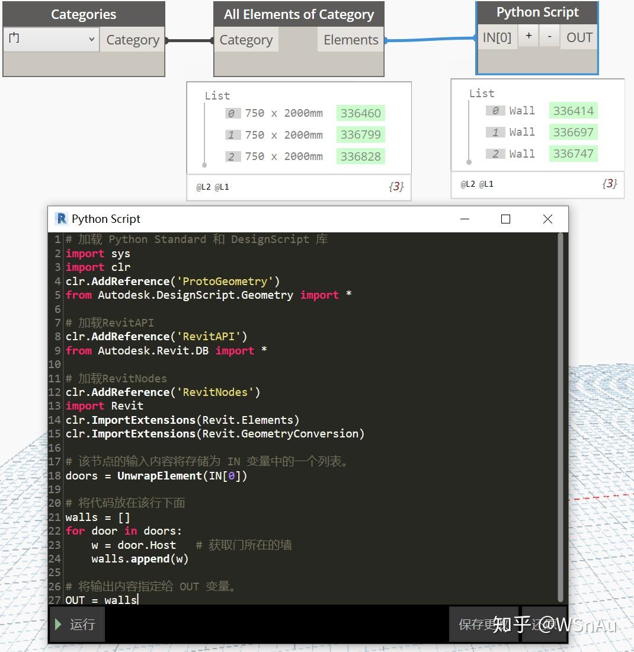This screenshot has width=634, height=652.
Task: Click the Python icon in the script editor title bar
Action: 60,219
